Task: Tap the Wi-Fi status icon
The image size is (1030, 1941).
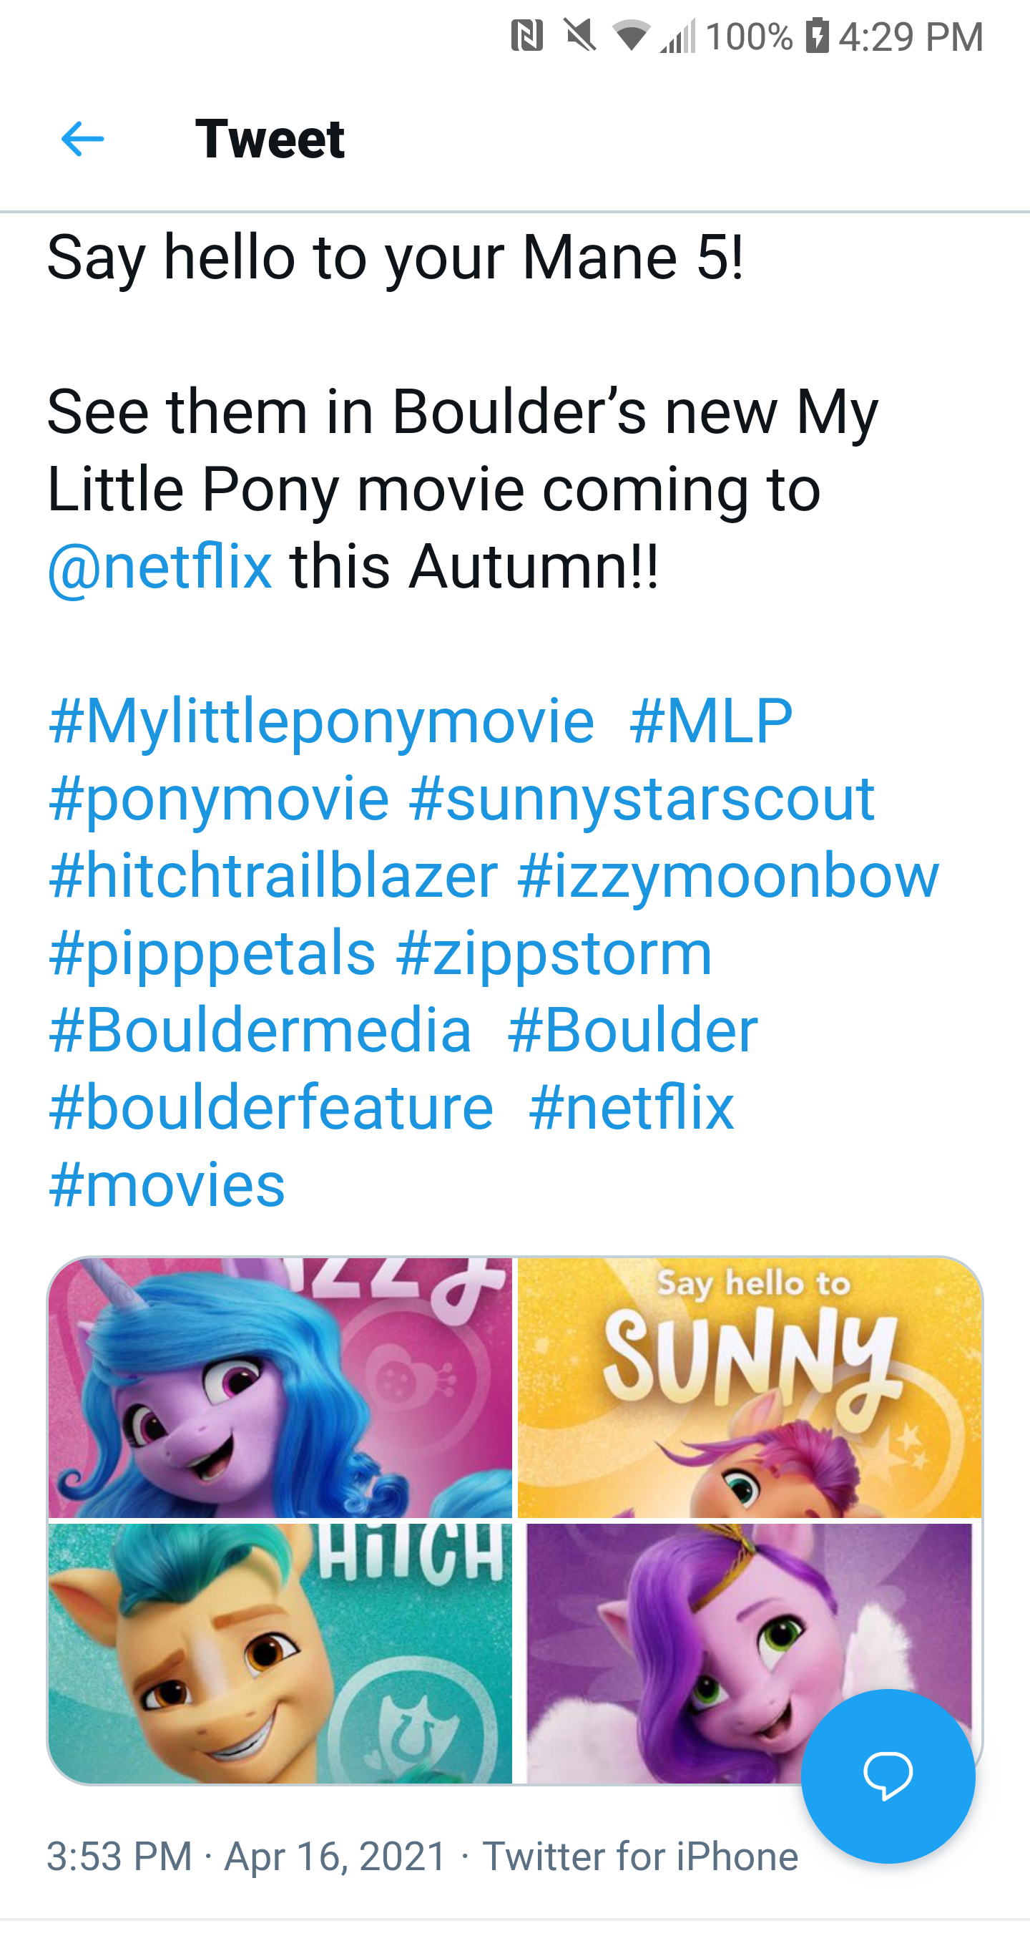Action: click(630, 35)
